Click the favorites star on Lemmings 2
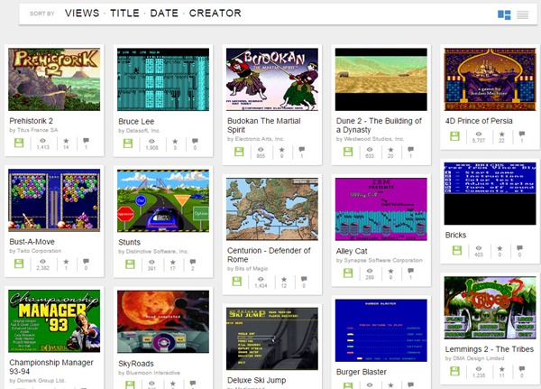This screenshot has height=389, width=541. [501, 369]
